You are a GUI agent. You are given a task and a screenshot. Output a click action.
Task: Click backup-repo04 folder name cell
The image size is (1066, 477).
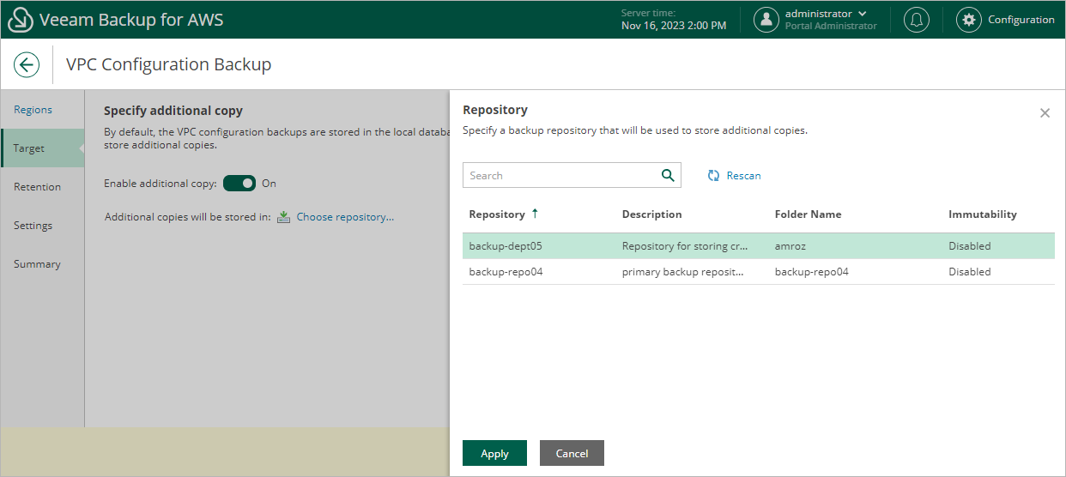click(811, 272)
